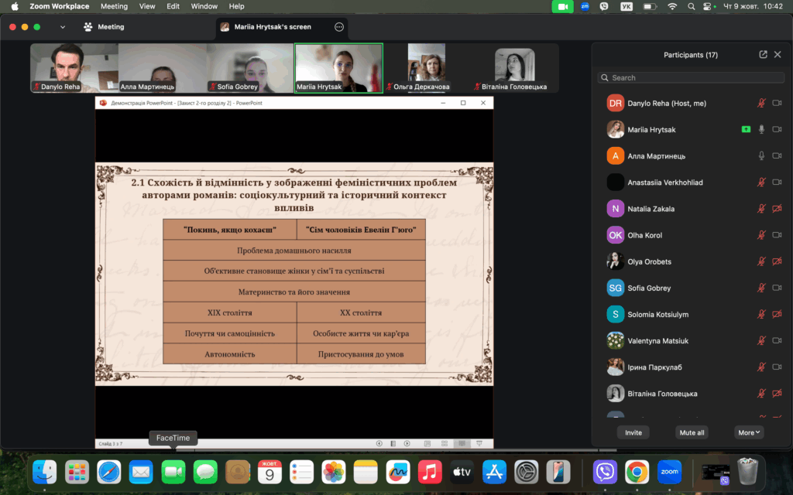793x495 pixels.
Task: Unmute Danylo Reha's microphone
Action: 761,104
